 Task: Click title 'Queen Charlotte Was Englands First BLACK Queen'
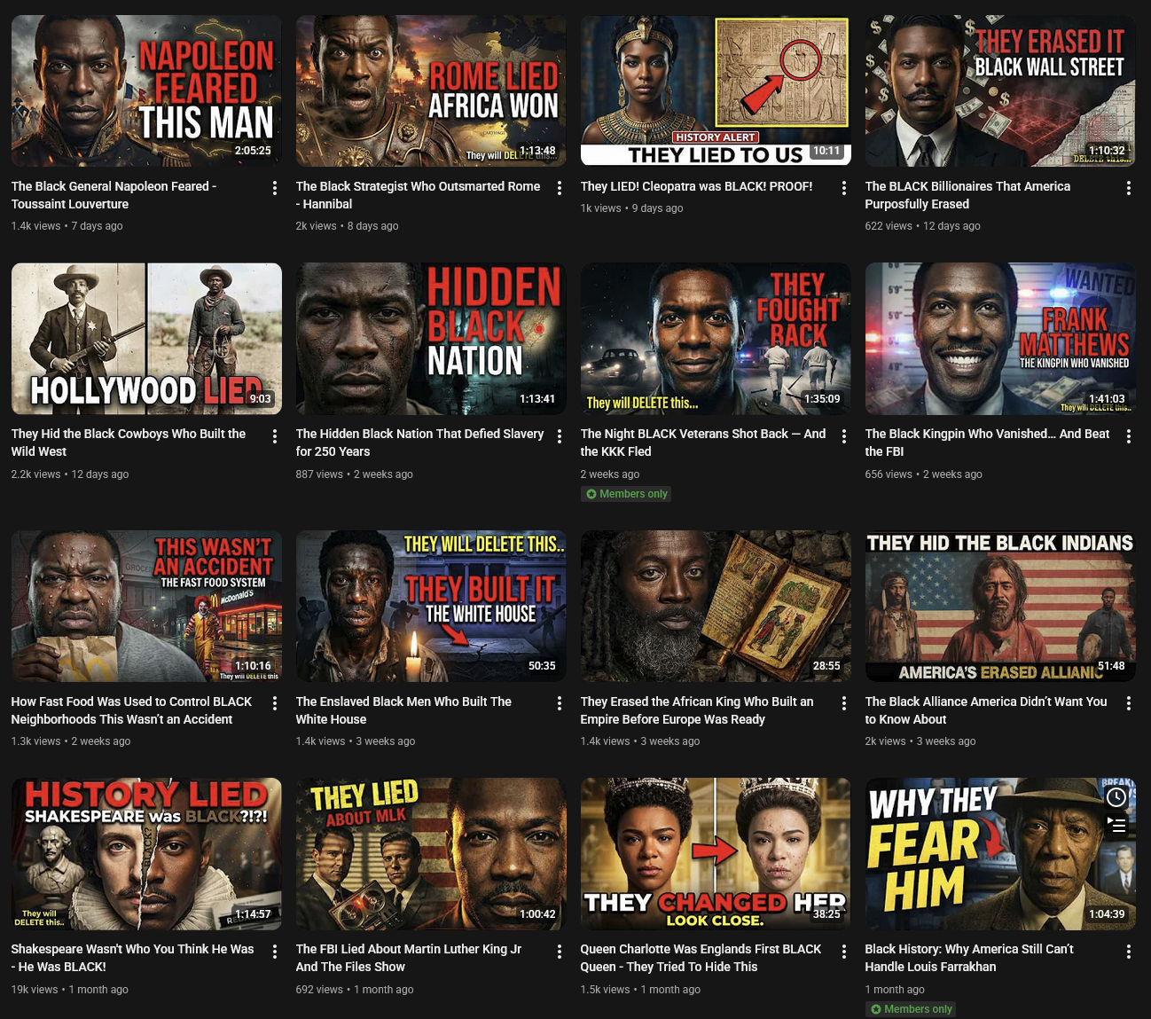(701, 958)
